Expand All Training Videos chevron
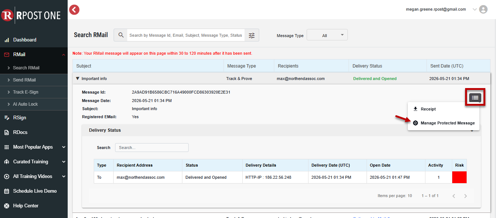The image size is (496, 218). tap(64, 177)
